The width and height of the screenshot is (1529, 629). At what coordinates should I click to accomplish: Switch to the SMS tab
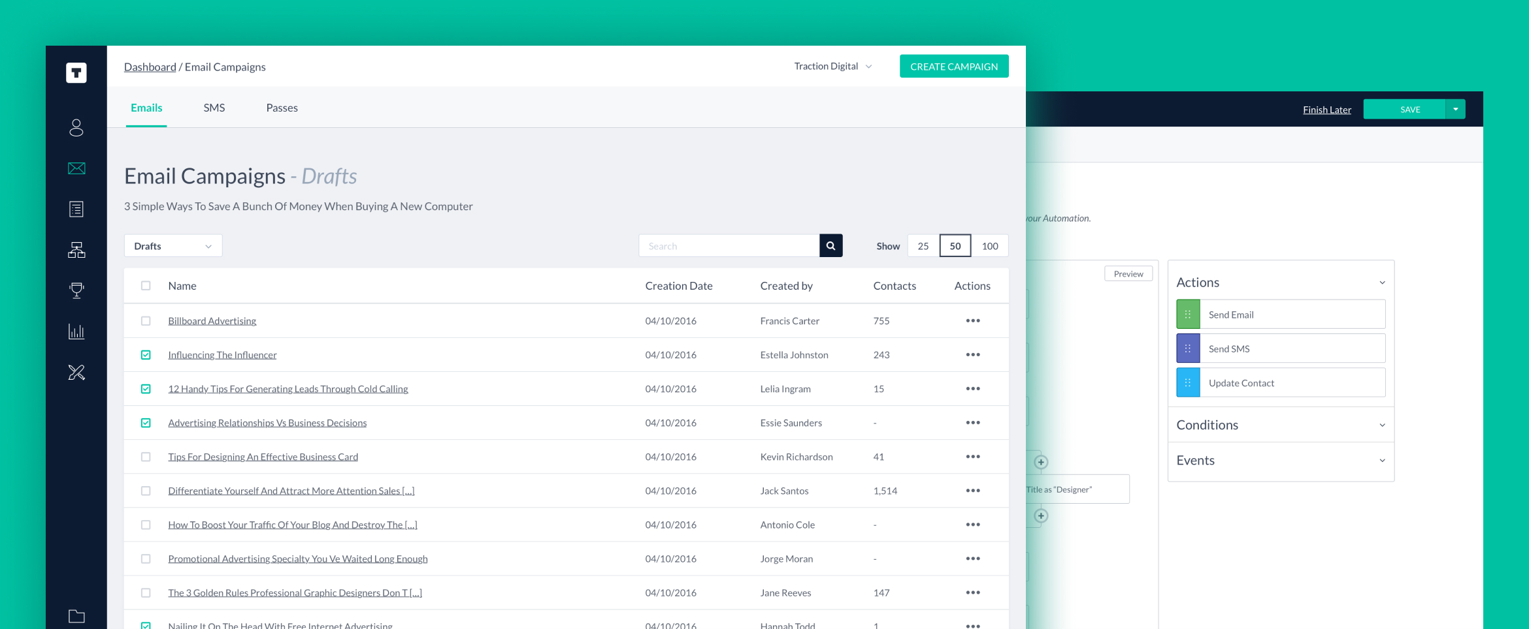click(214, 108)
